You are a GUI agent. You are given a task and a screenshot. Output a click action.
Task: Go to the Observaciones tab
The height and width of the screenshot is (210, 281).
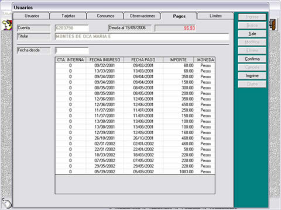[142, 16]
